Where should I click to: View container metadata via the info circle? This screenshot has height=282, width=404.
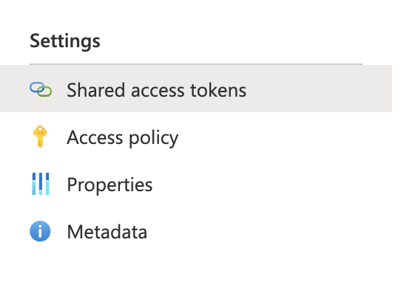40,231
